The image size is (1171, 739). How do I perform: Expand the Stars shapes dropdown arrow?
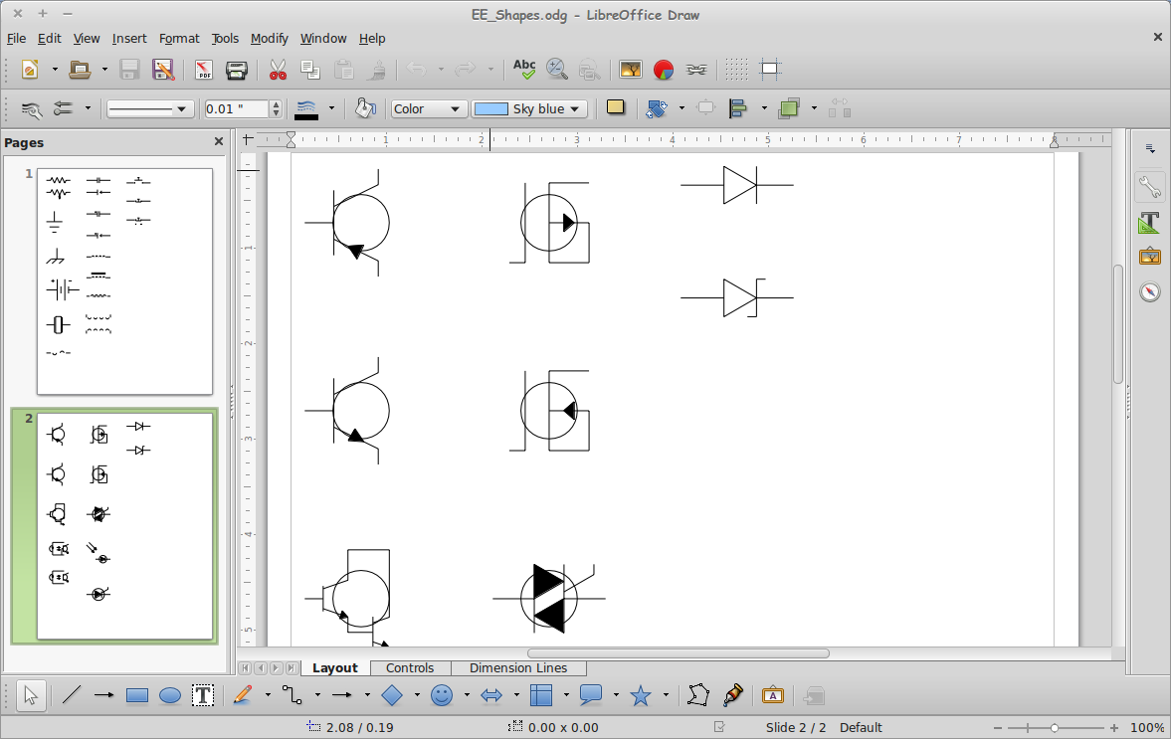(x=666, y=695)
